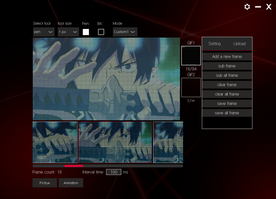The image size is (276, 199).
Task: Open the settings gear icon
Action: click(x=247, y=7)
